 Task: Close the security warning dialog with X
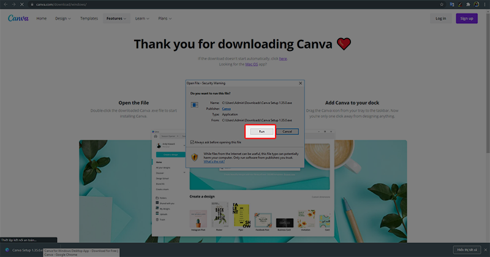300,82
